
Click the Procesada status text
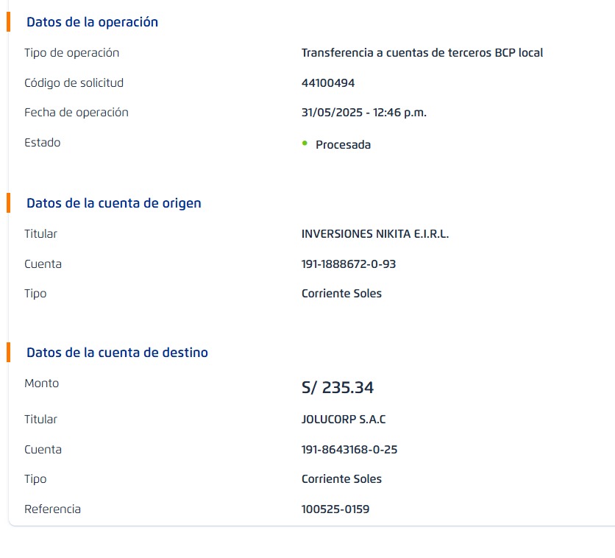343,145
